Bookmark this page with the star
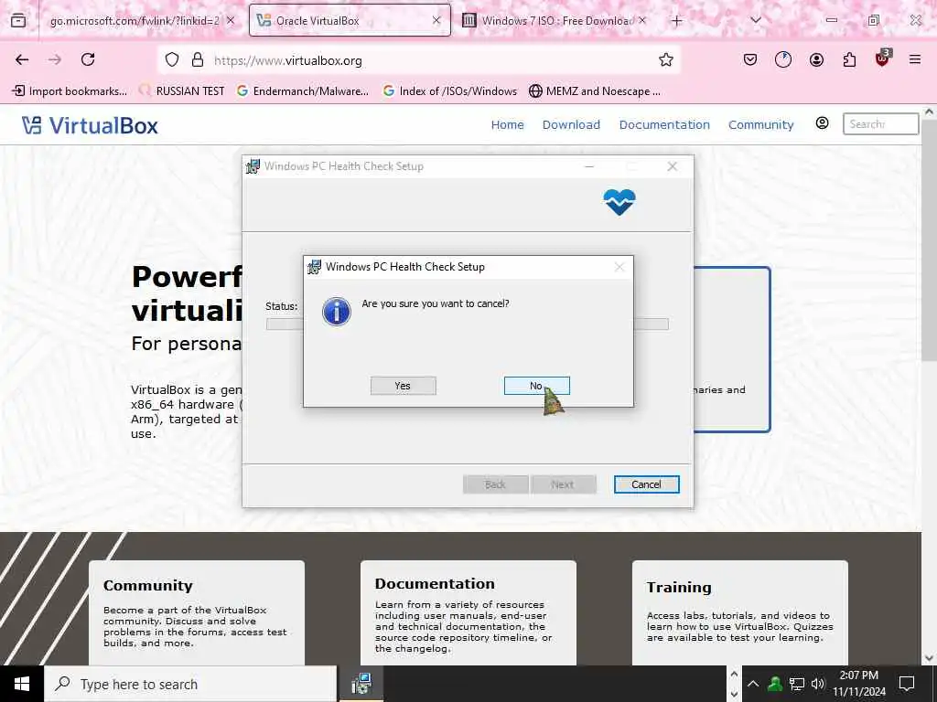The height and width of the screenshot is (702, 937). pos(666,59)
